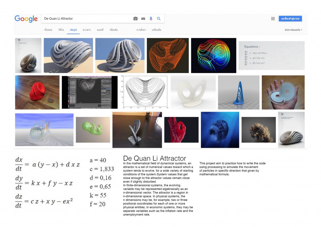Start voice search with the microphone icon
Image resolution: width=321 pixels, height=227 pixels.
[151, 18]
